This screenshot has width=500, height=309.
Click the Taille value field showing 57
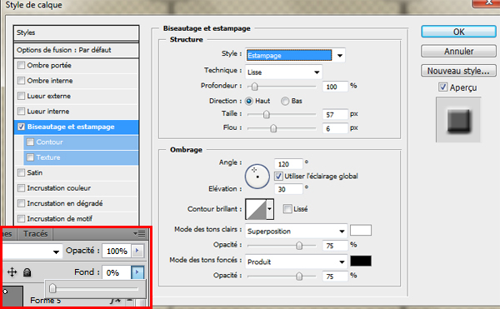tap(335, 115)
